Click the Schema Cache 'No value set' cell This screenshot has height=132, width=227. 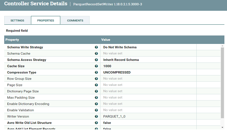(148, 54)
